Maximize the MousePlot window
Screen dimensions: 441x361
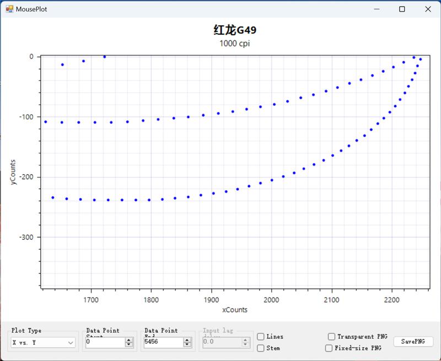coord(402,9)
